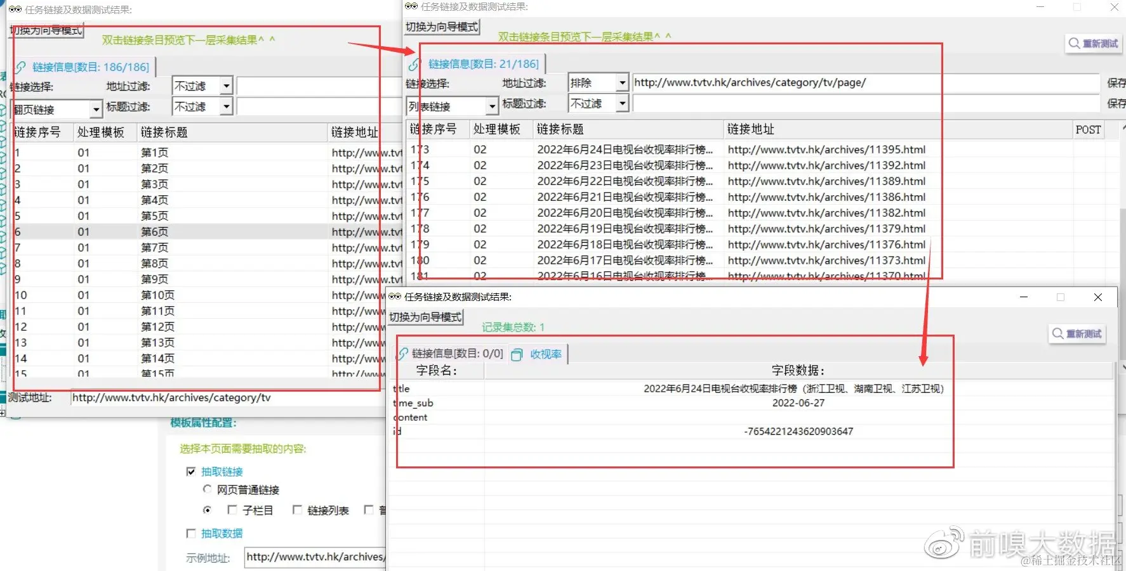Click the 链接标题 column header in left window

click(232, 132)
